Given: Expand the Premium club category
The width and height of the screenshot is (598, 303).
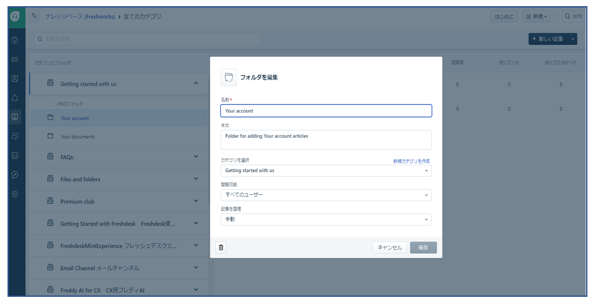Looking at the screenshot, I should pos(196,201).
